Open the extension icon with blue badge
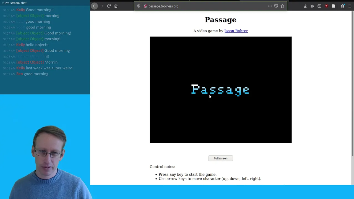Viewport: 354px width, 199px height. click(343, 6)
